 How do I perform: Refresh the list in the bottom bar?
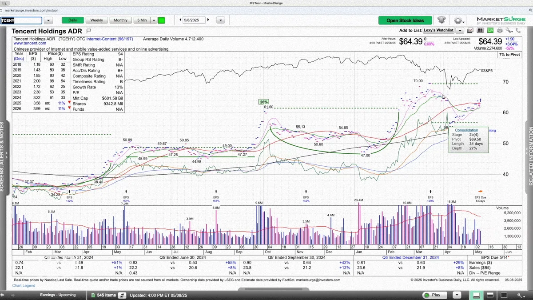tap(122, 295)
